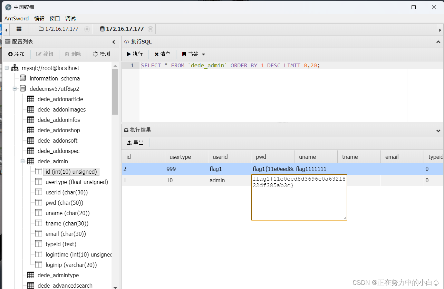
Task: Open the AntSword menu
Action: pos(17,18)
